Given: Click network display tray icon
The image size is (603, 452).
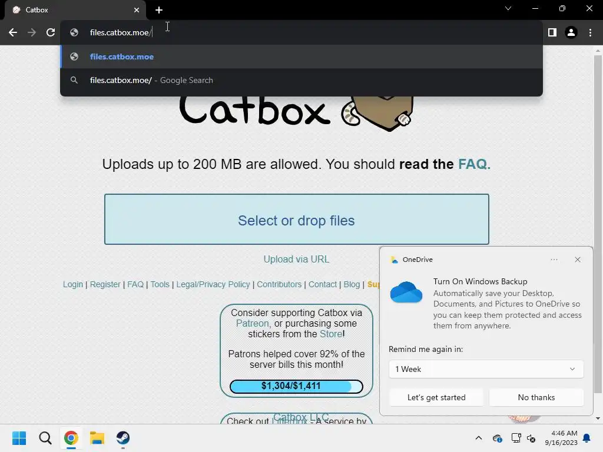Looking at the screenshot, I should click(x=516, y=438).
